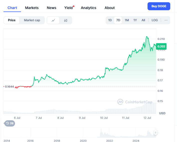Open the more options ellipsis menu
The height and width of the screenshot is (142, 177).
tap(166, 20)
